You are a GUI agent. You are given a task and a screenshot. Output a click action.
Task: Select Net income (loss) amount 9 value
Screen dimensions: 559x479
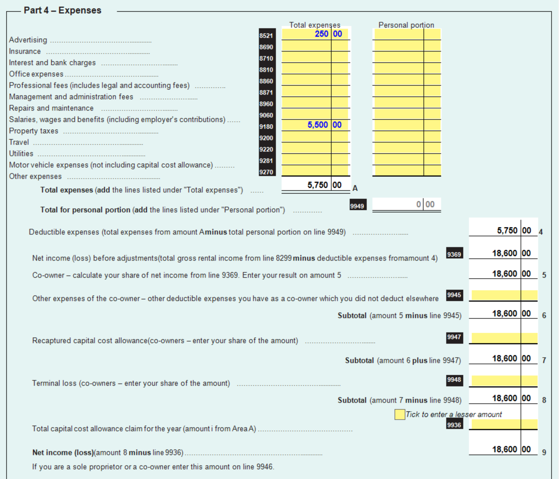[x=503, y=449]
